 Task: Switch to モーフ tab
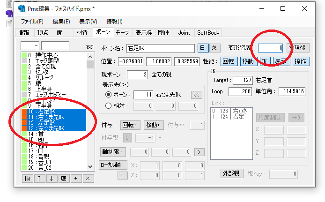pyautogui.click(x=122, y=33)
